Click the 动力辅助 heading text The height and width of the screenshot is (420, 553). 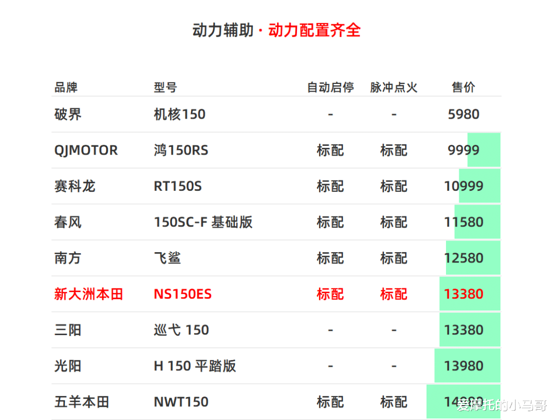tap(223, 30)
